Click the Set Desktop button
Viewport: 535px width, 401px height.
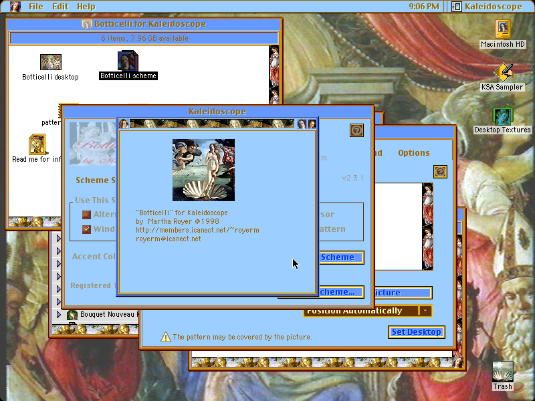(x=416, y=331)
